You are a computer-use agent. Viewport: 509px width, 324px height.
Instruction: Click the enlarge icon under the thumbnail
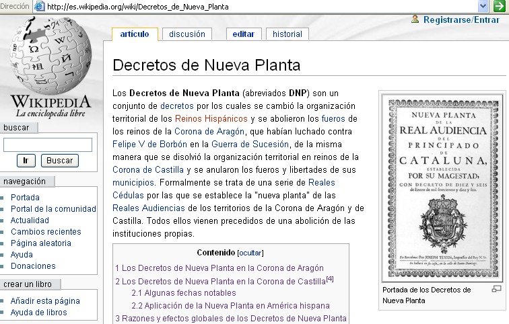tap(497, 289)
